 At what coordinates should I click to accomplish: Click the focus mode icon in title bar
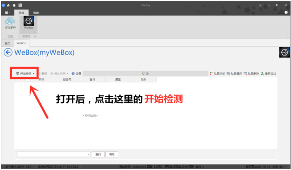(260, 5)
